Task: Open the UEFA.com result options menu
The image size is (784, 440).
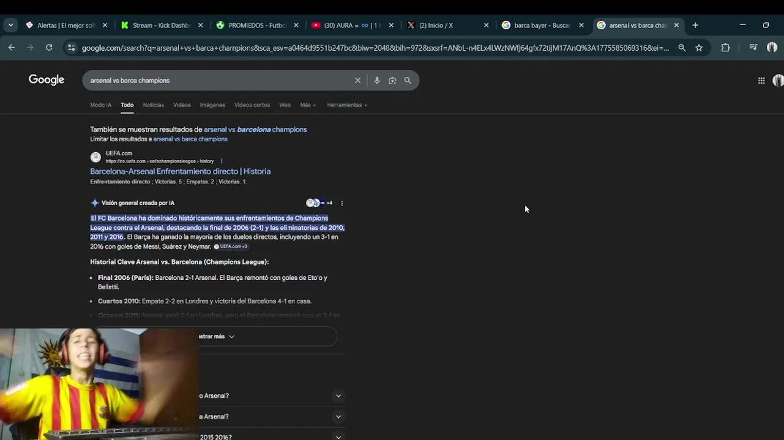Action: pos(222,161)
